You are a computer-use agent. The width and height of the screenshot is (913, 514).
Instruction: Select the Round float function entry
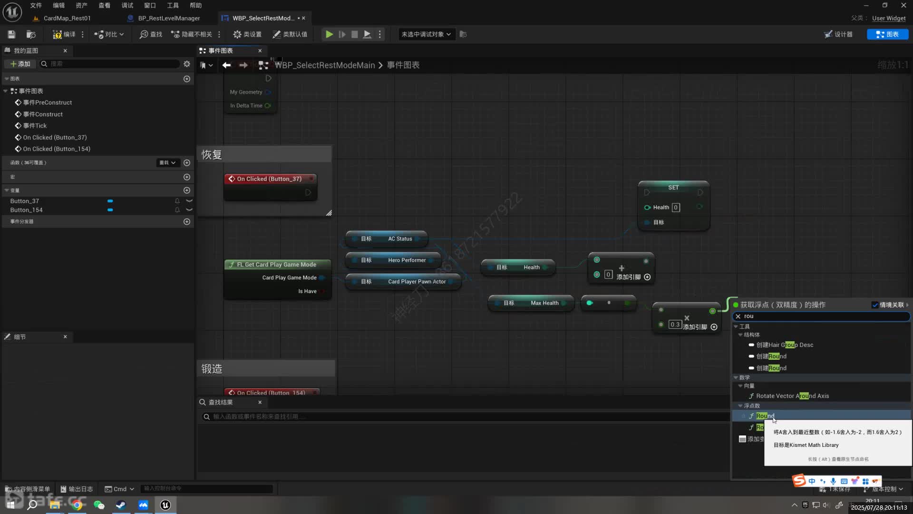[x=765, y=416]
